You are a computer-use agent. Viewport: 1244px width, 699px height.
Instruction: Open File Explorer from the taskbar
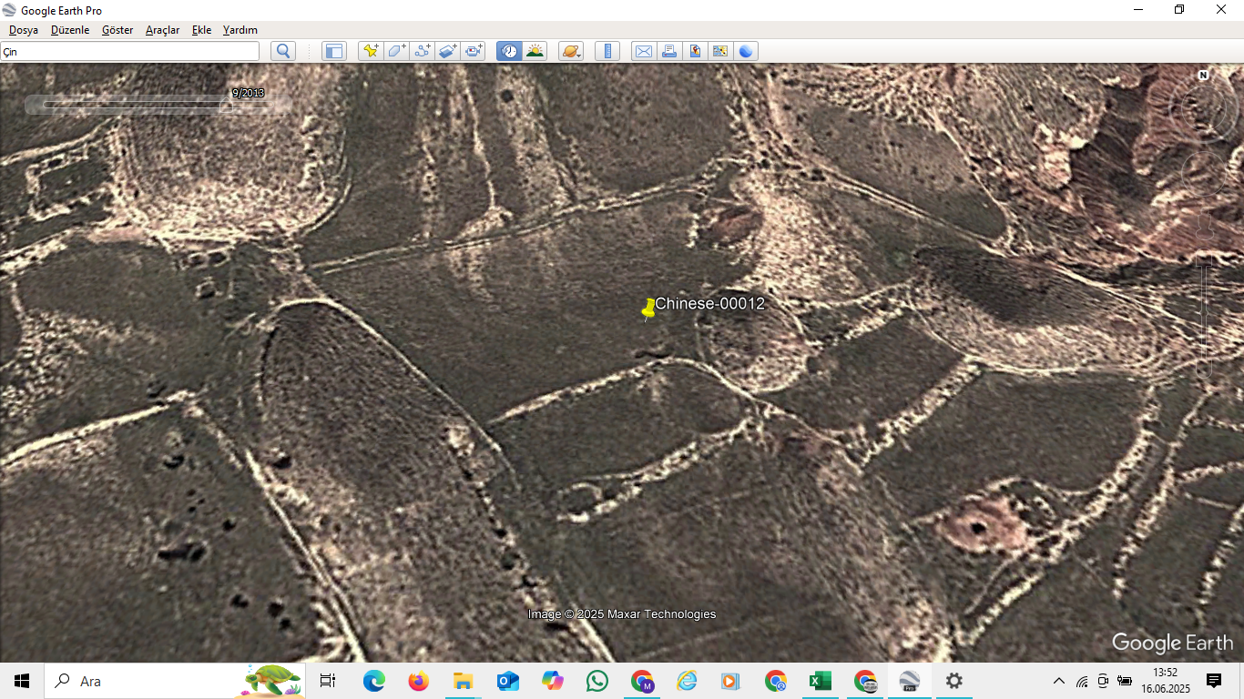click(463, 681)
